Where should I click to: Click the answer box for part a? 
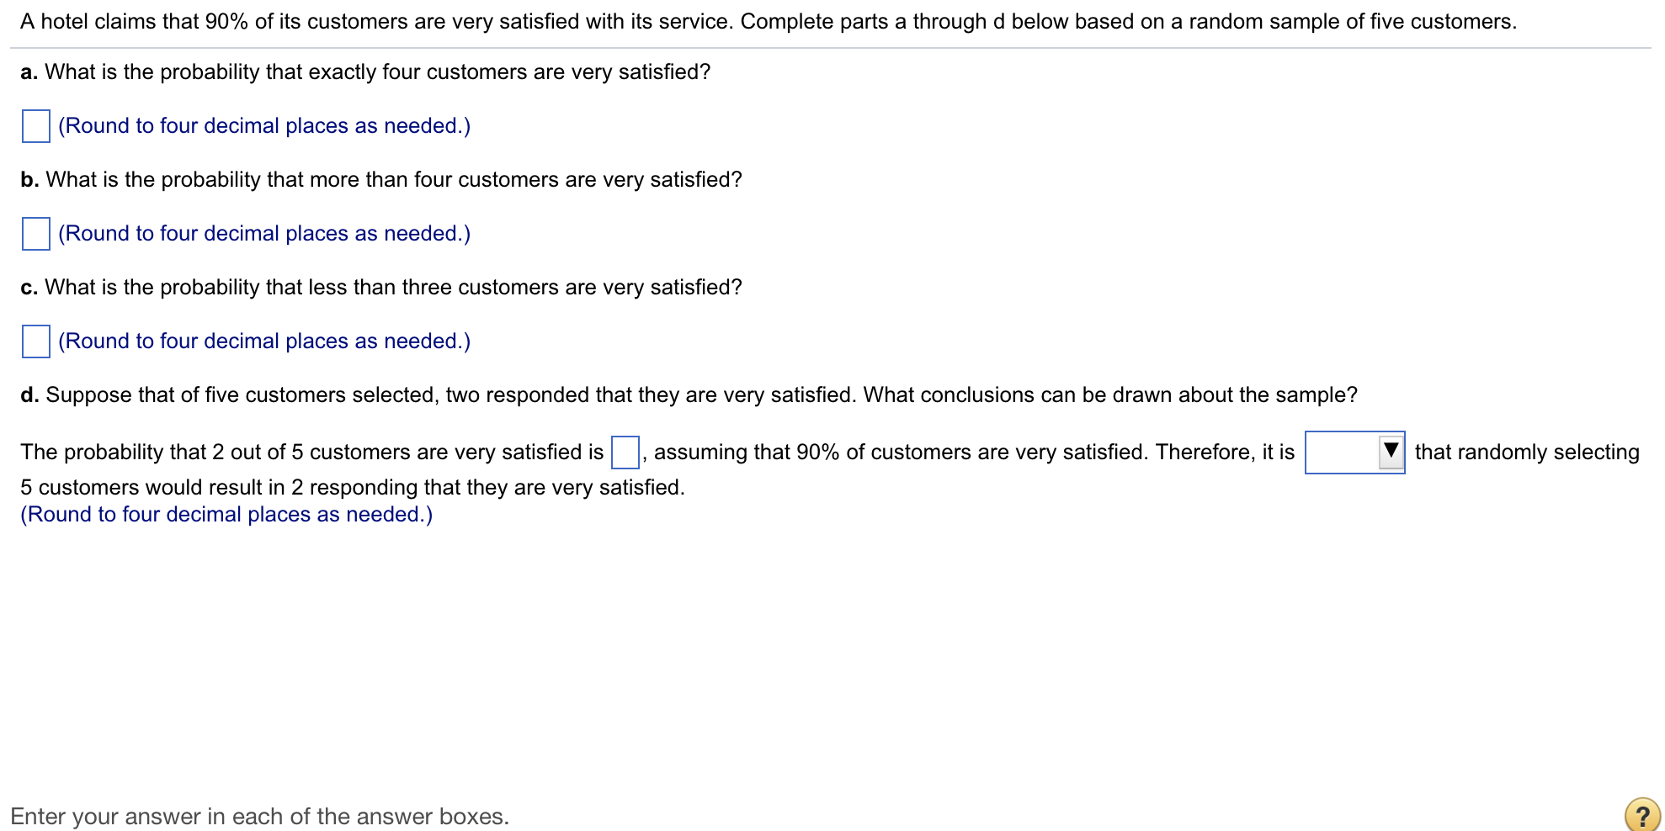pos(35,126)
